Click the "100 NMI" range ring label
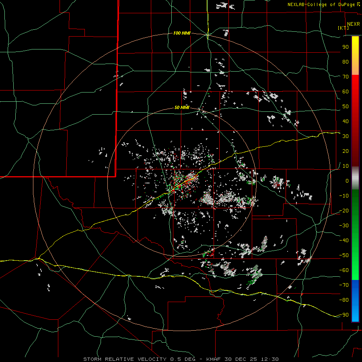 (x=182, y=33)
